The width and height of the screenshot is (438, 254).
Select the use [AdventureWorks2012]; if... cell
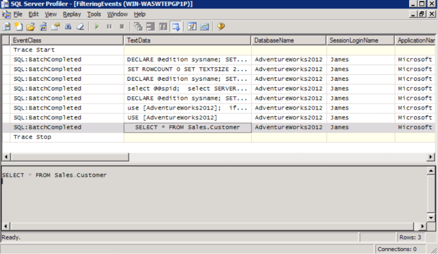click(188, 108)
